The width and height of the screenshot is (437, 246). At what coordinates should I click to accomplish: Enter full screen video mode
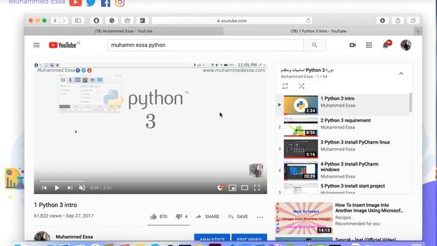tap(257, 188)
